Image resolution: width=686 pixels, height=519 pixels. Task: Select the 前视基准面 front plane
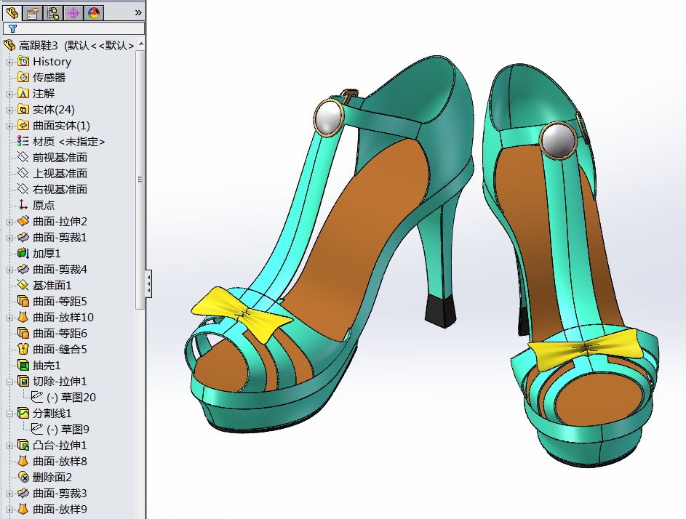60,158
